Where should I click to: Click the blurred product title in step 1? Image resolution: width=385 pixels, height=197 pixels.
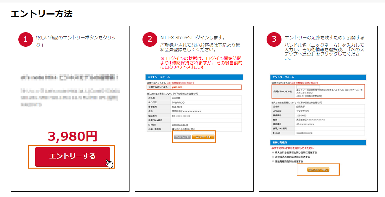(70, 77)
